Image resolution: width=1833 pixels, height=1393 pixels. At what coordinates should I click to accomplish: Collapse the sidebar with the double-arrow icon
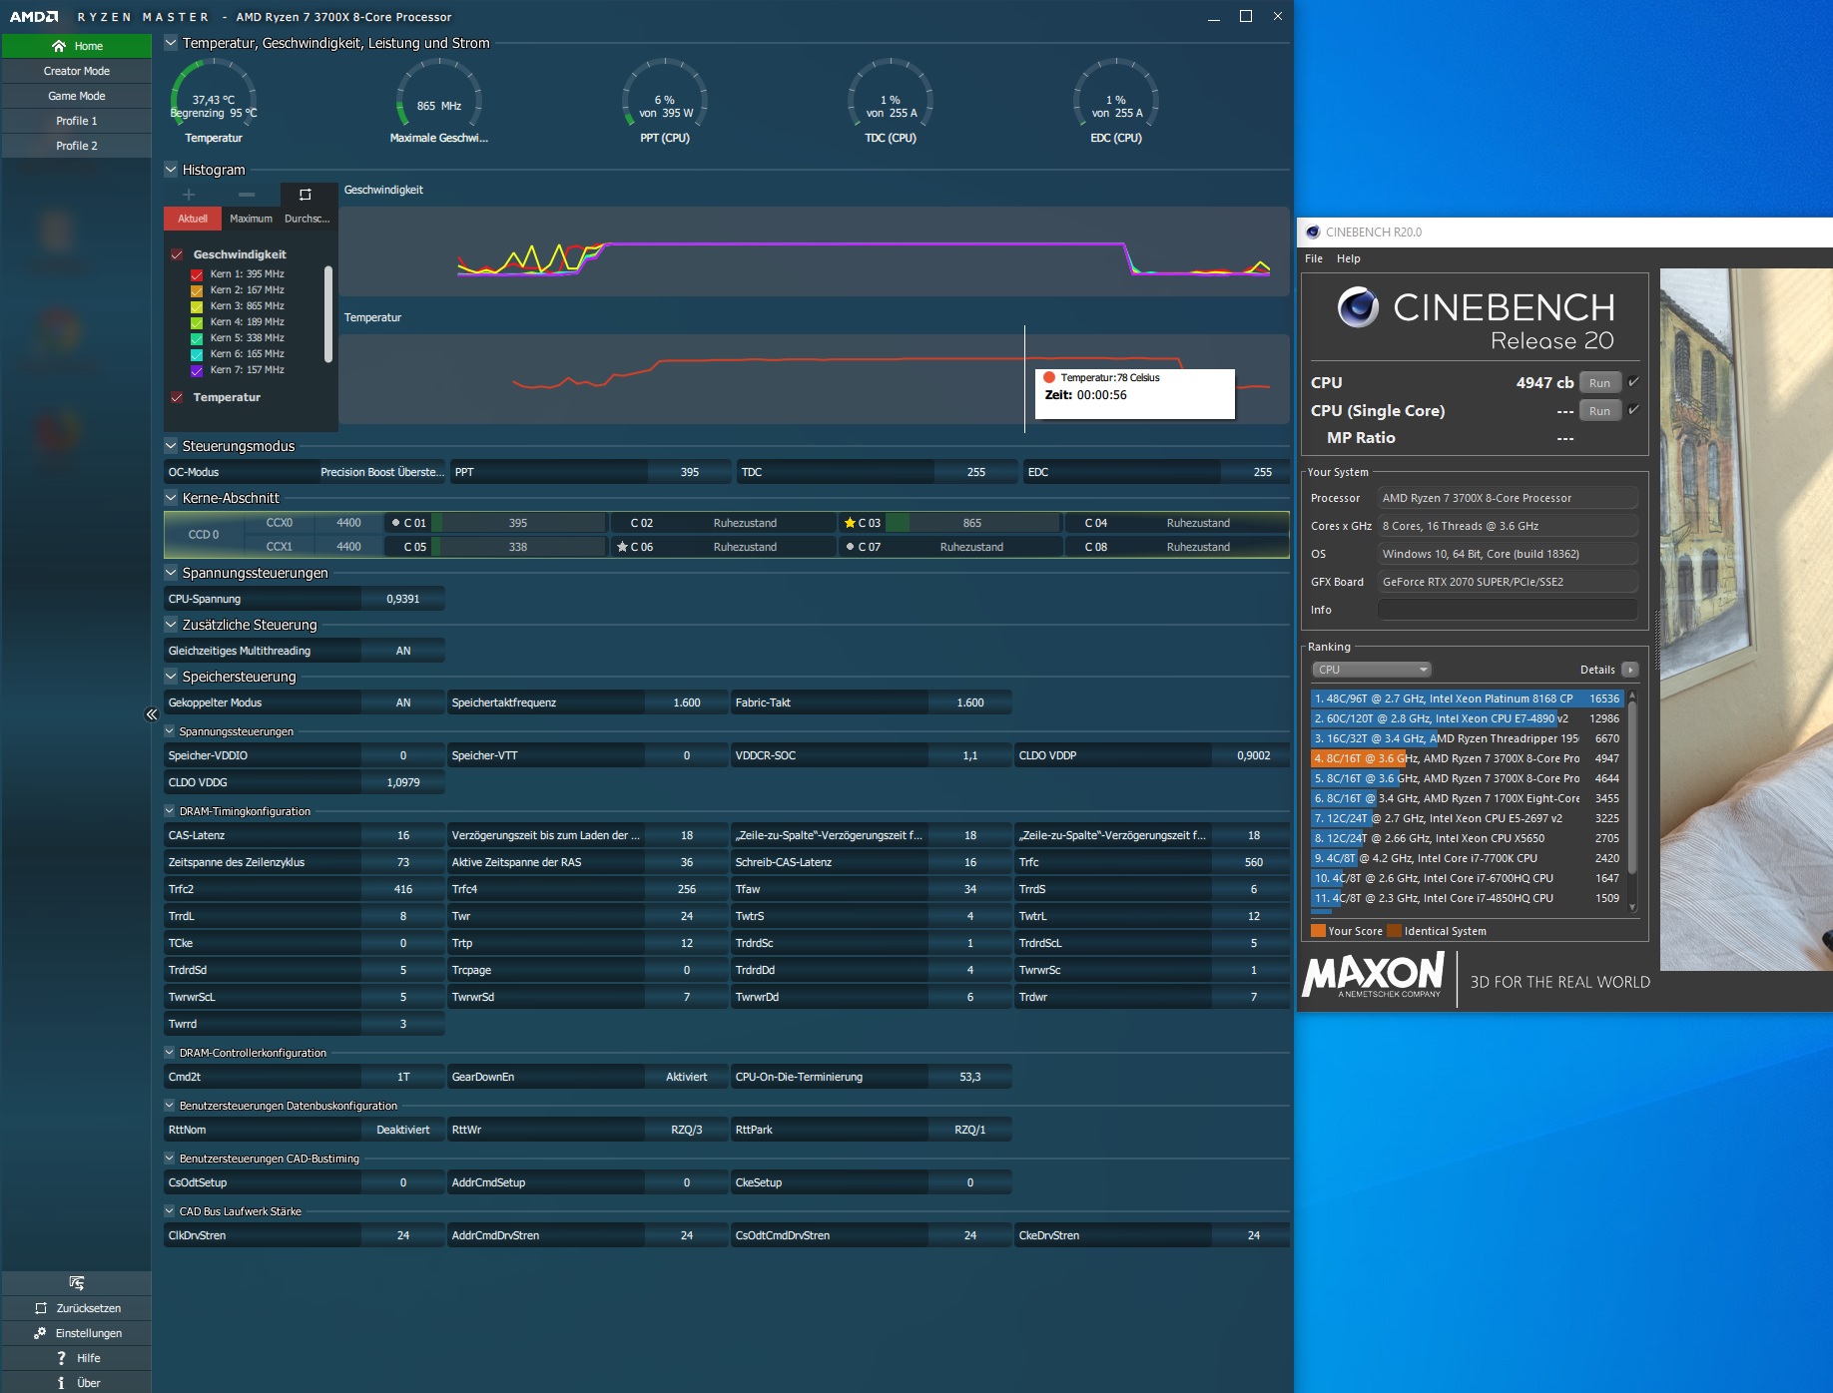(152, 714)
